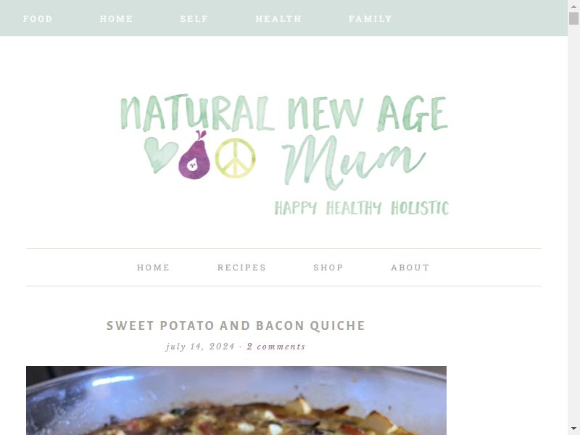Click the quiche photo thumbnail
This screenshot has width=580, height=435.
coord(236,401)
